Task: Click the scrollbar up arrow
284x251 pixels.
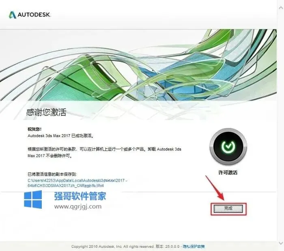Action: point(281,8)
